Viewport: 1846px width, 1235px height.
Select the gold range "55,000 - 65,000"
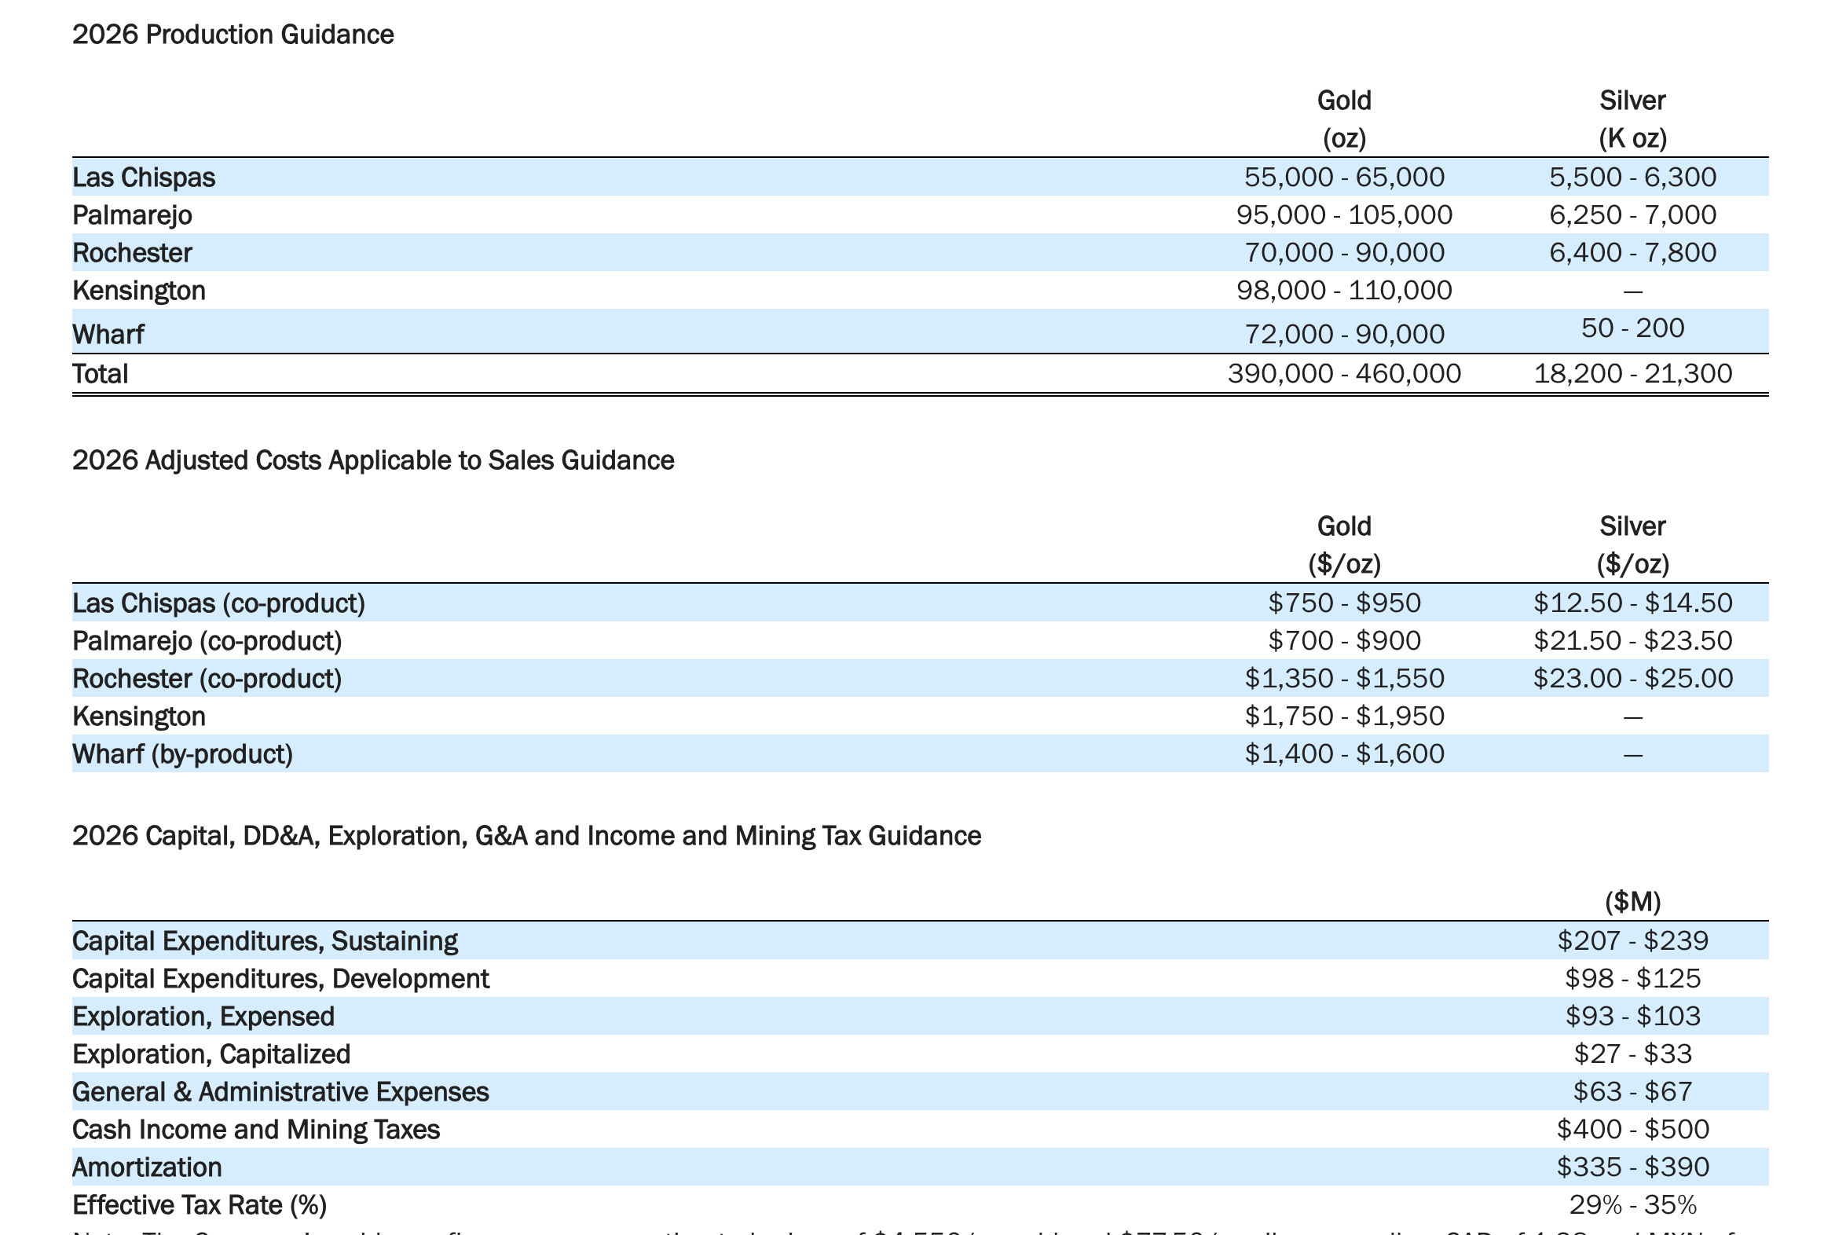[x=1344, y=178]
